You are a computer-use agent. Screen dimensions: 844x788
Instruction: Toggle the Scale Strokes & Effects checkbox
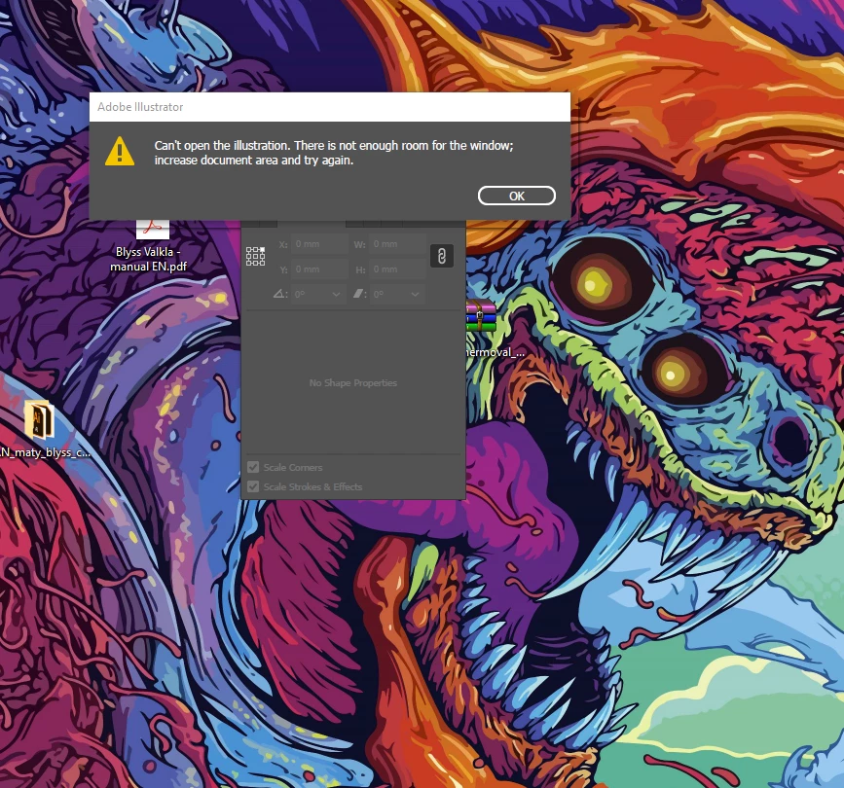253,486
